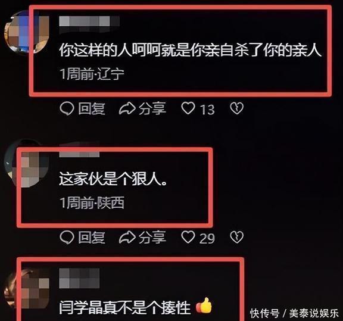Dislike the Liaoning comment with broken heart
The image size is (343, 321).
(236, 108)
